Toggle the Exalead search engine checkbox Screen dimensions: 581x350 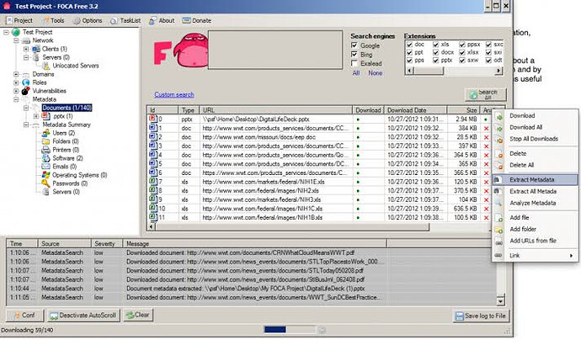[x=355, y=62]
